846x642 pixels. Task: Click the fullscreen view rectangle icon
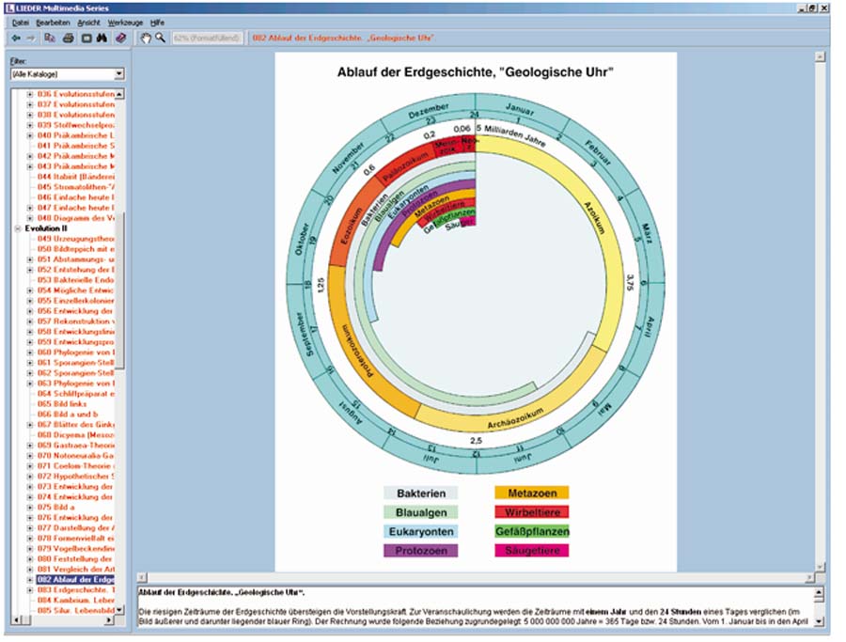pyautogui.click(x=86, y=38)
